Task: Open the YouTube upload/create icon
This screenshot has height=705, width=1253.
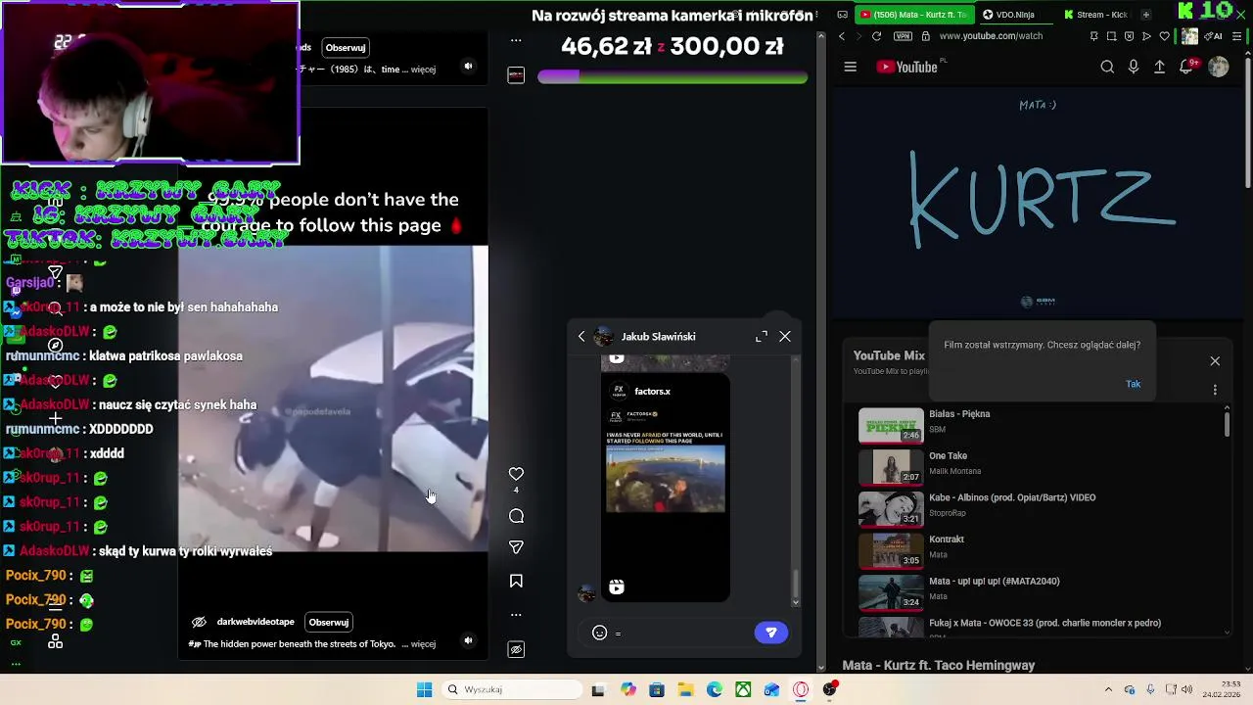Action: click(1160, 67)
